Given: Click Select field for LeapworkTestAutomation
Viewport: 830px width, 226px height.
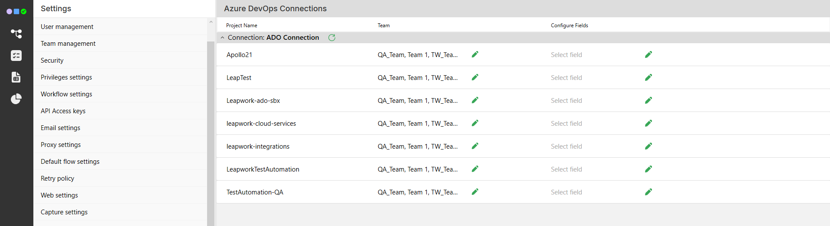Looking at the screenshot, I should pos(566,169).
